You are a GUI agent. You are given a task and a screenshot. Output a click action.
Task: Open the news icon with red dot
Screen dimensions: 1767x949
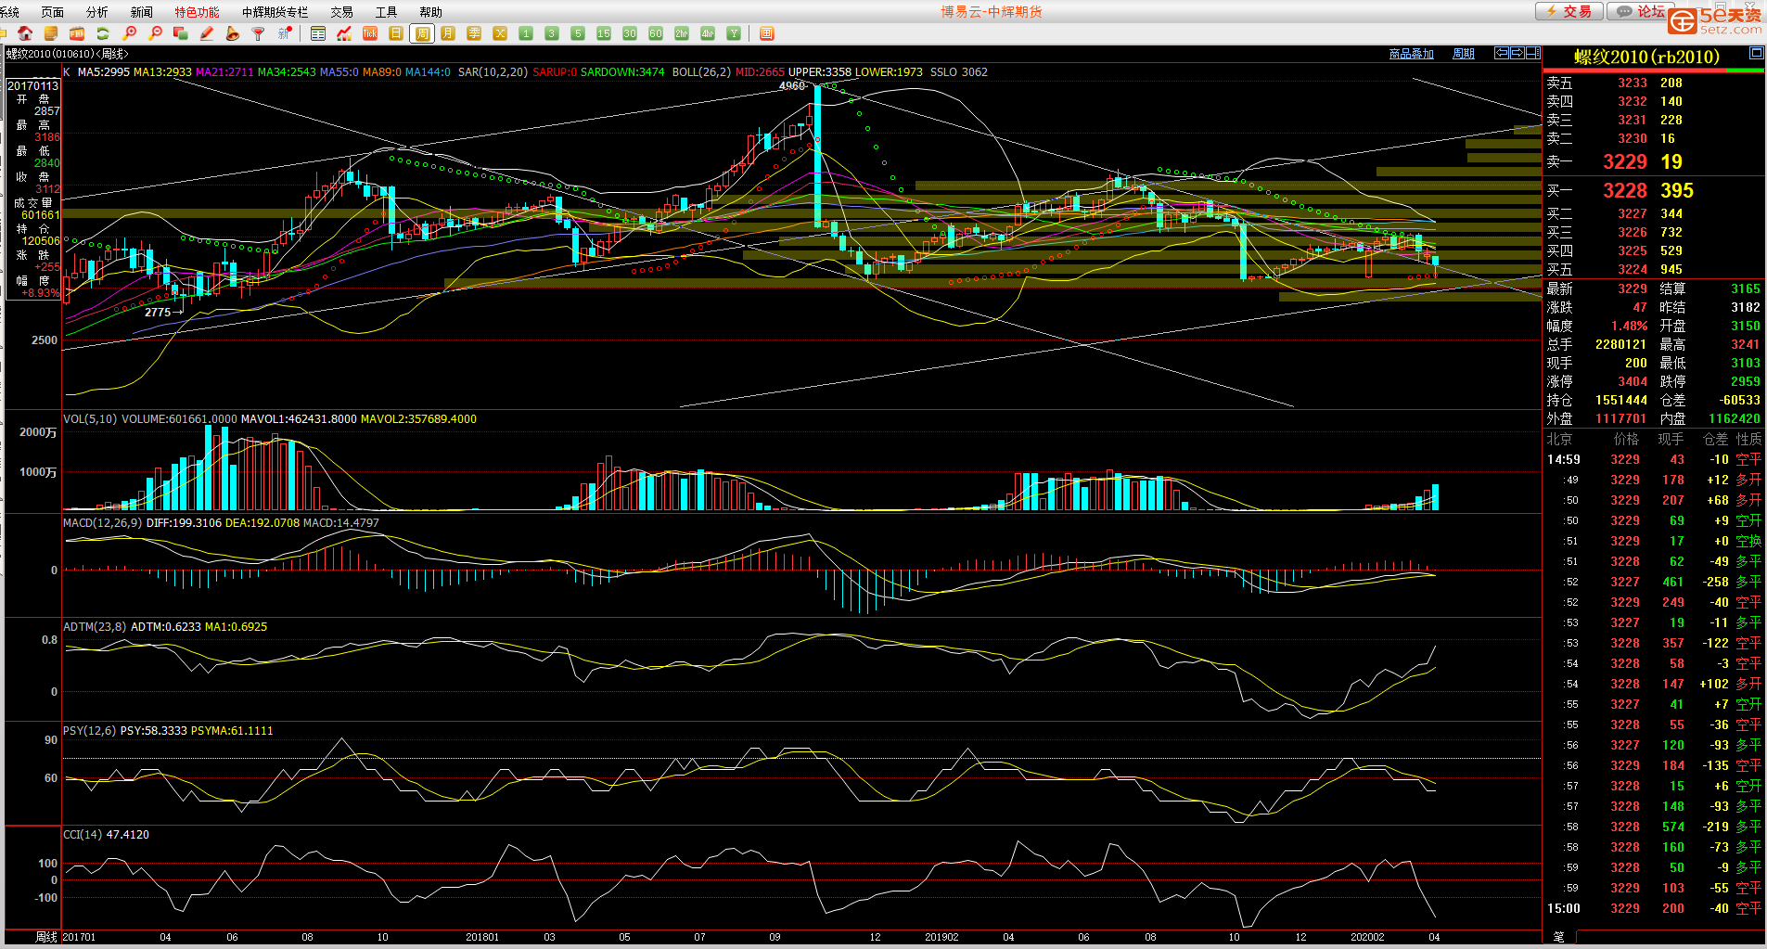click(285, 33)
